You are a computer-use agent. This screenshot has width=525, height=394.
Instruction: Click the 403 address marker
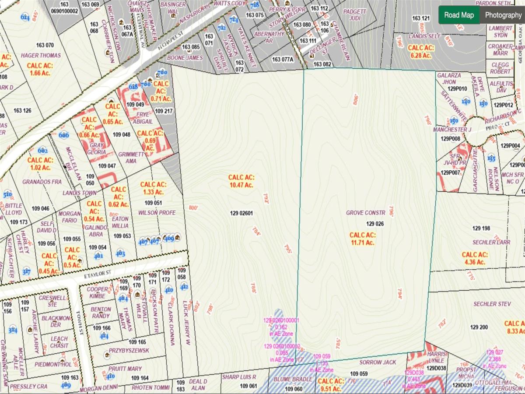click(121, 253)
